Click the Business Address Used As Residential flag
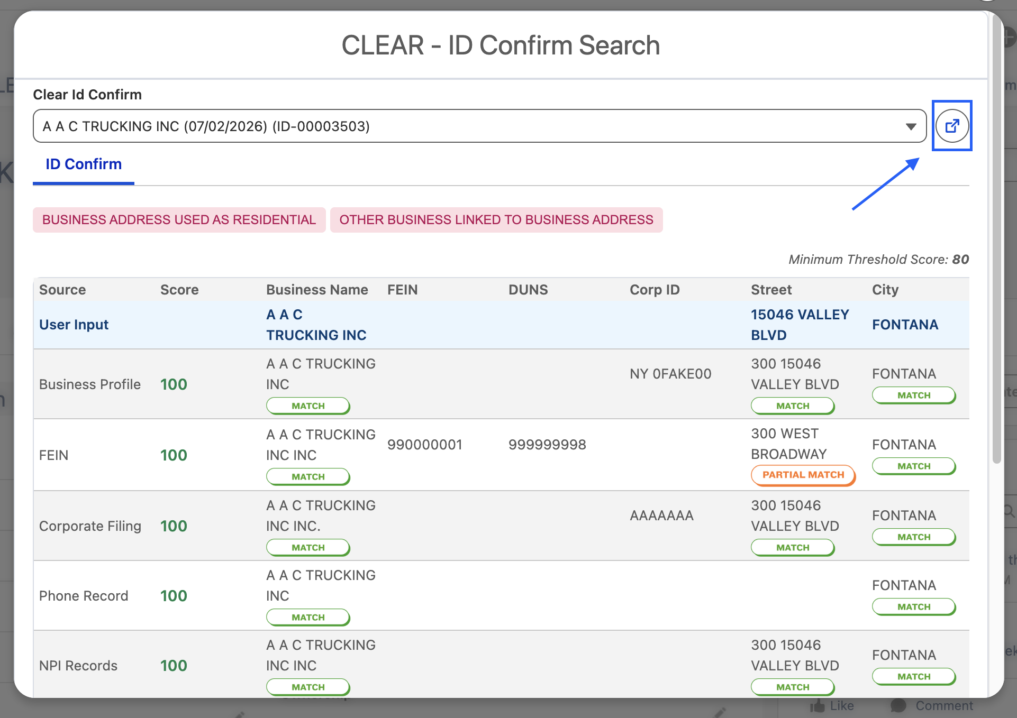The image size is (1017, 718). [179, 219]
